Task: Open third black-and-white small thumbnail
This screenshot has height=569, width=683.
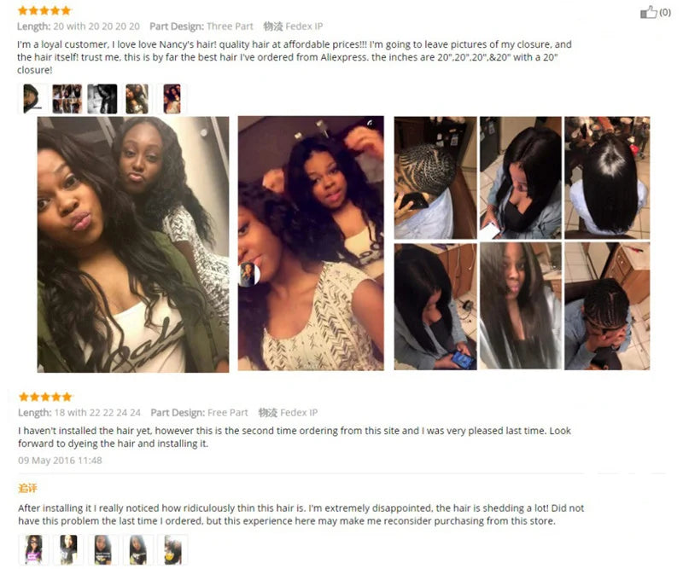Action: 102,99
